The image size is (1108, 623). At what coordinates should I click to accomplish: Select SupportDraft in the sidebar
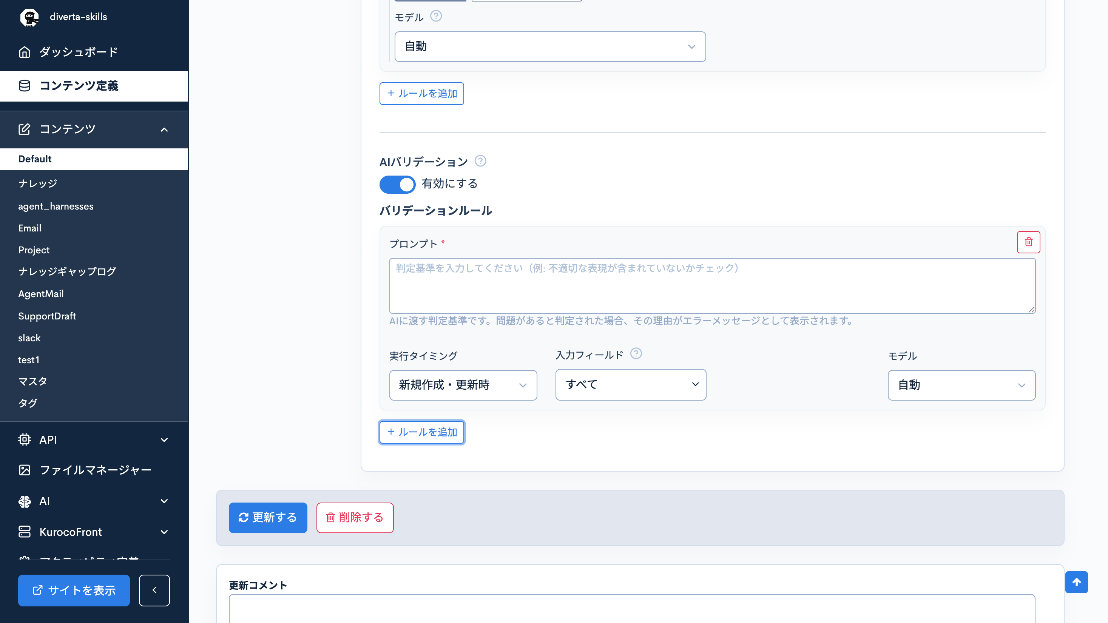coord(47,316)
